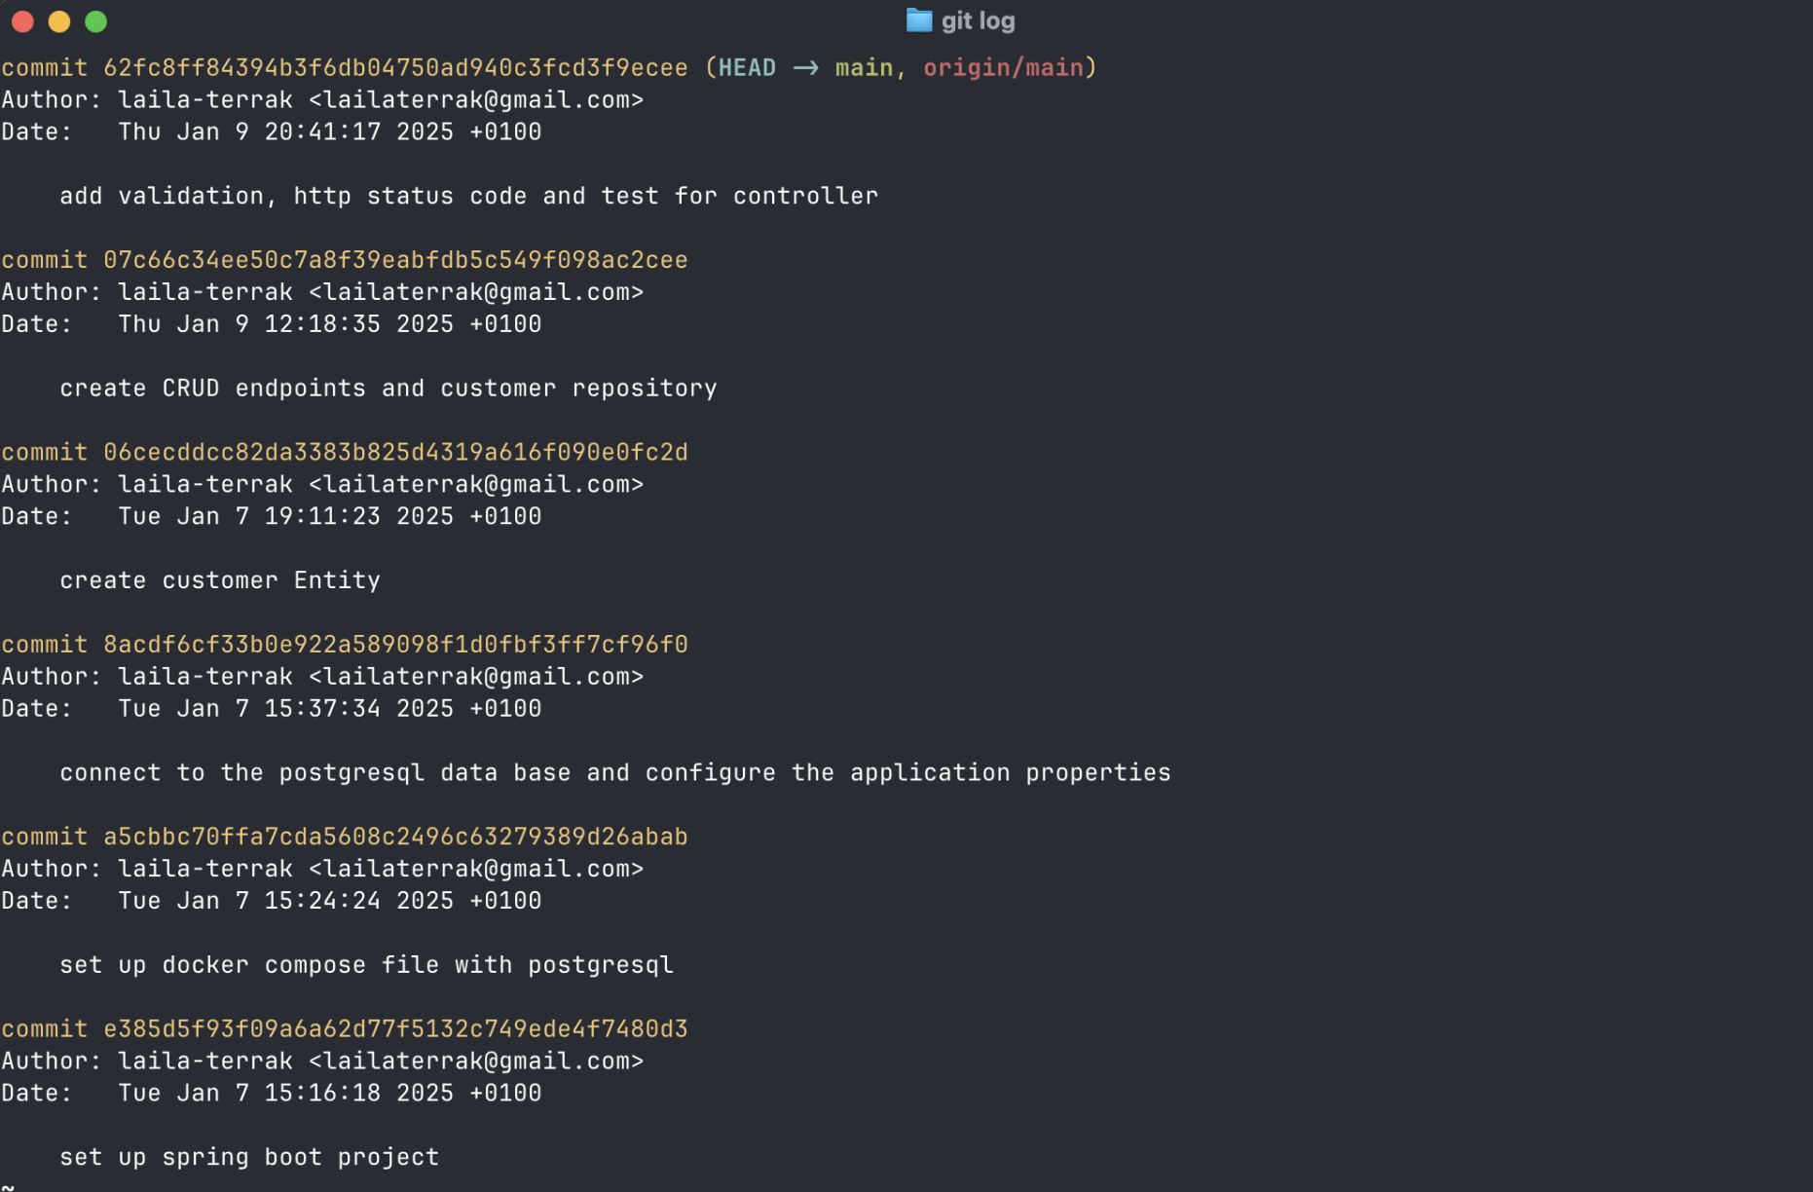Click commit hash e385d5f93f09a6a62d77f5132c749ede4f7480d3
This screenshot has width=1813, height=1192.
coord(393,1027)
